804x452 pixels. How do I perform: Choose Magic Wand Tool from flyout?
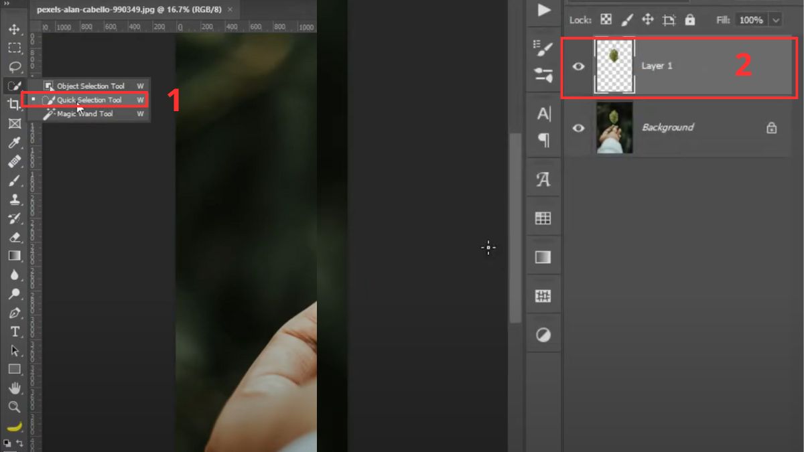click(85, 114)
